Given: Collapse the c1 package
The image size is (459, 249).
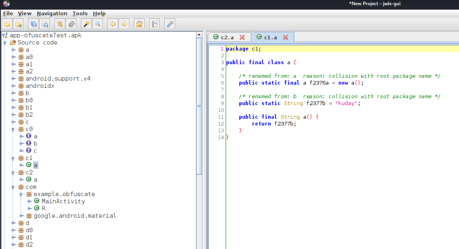Looking at the screenshot, I should (13, 158).
